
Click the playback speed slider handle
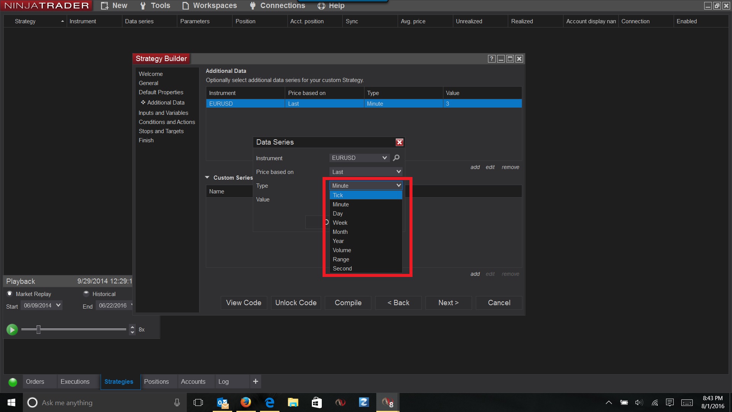(x=39, y=329)
